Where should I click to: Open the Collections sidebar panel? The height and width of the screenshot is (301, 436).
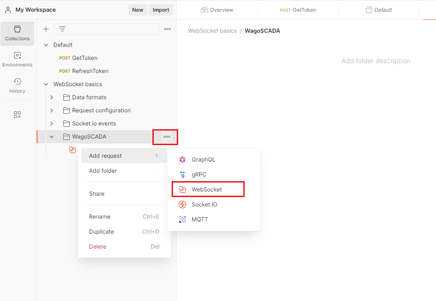tap(17, 33)
